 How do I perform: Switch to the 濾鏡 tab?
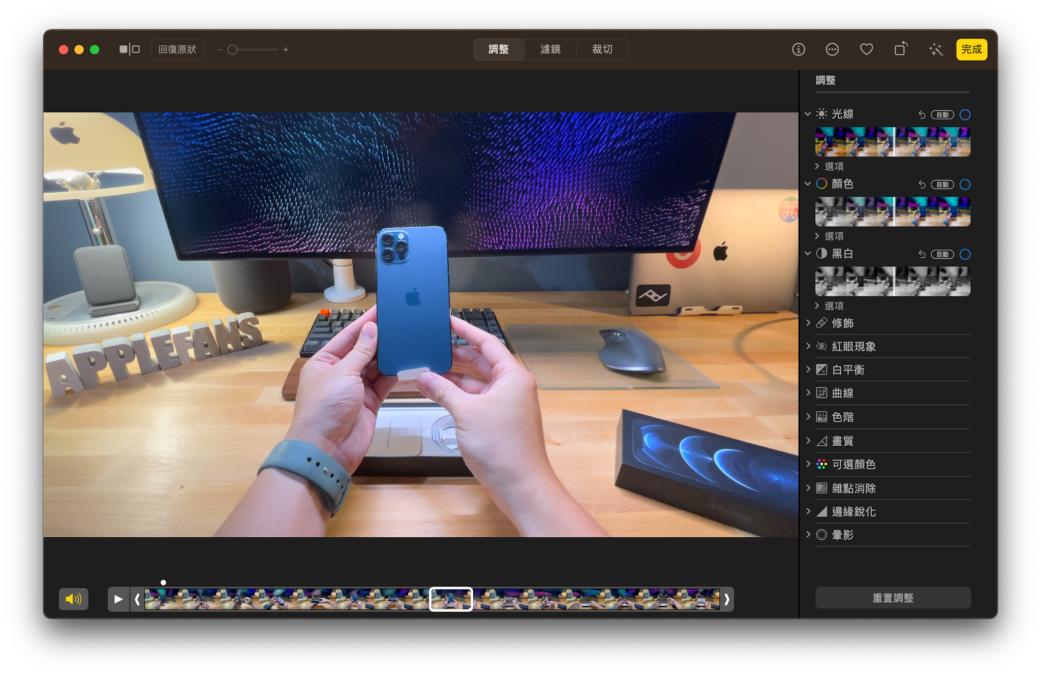point(550,49)
